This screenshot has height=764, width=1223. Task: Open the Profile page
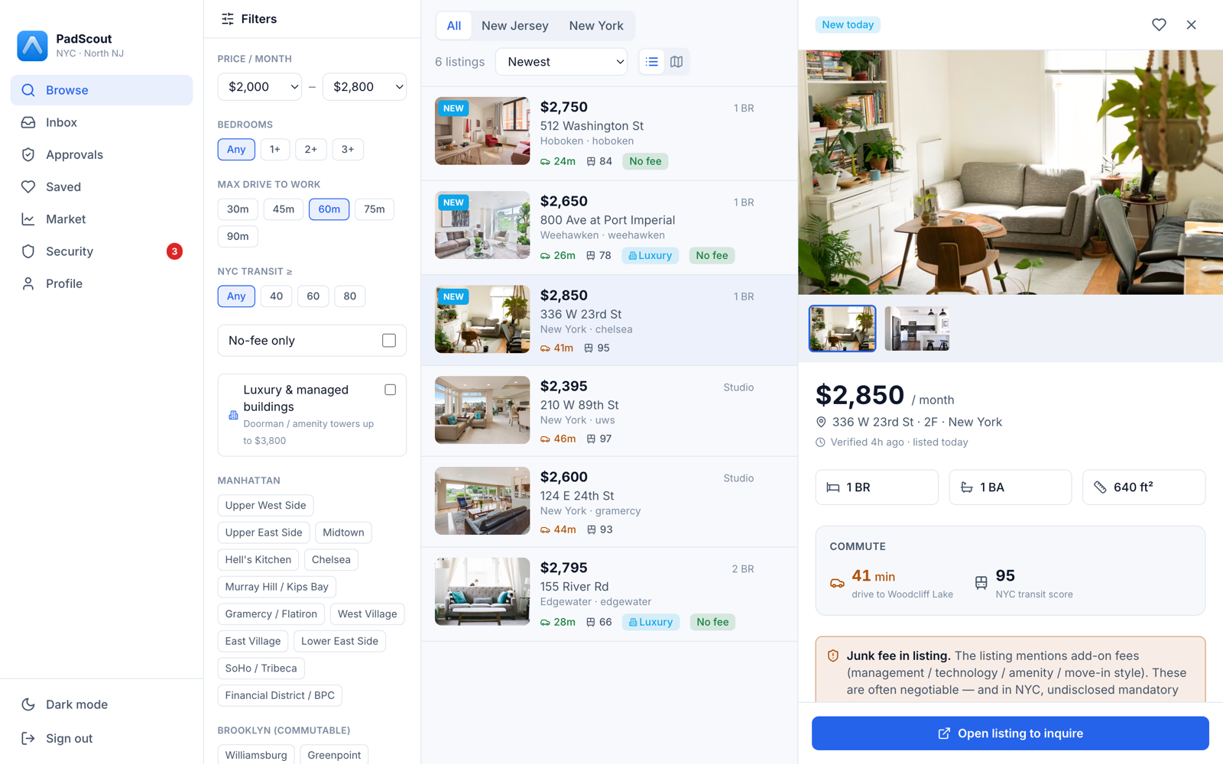102,283
